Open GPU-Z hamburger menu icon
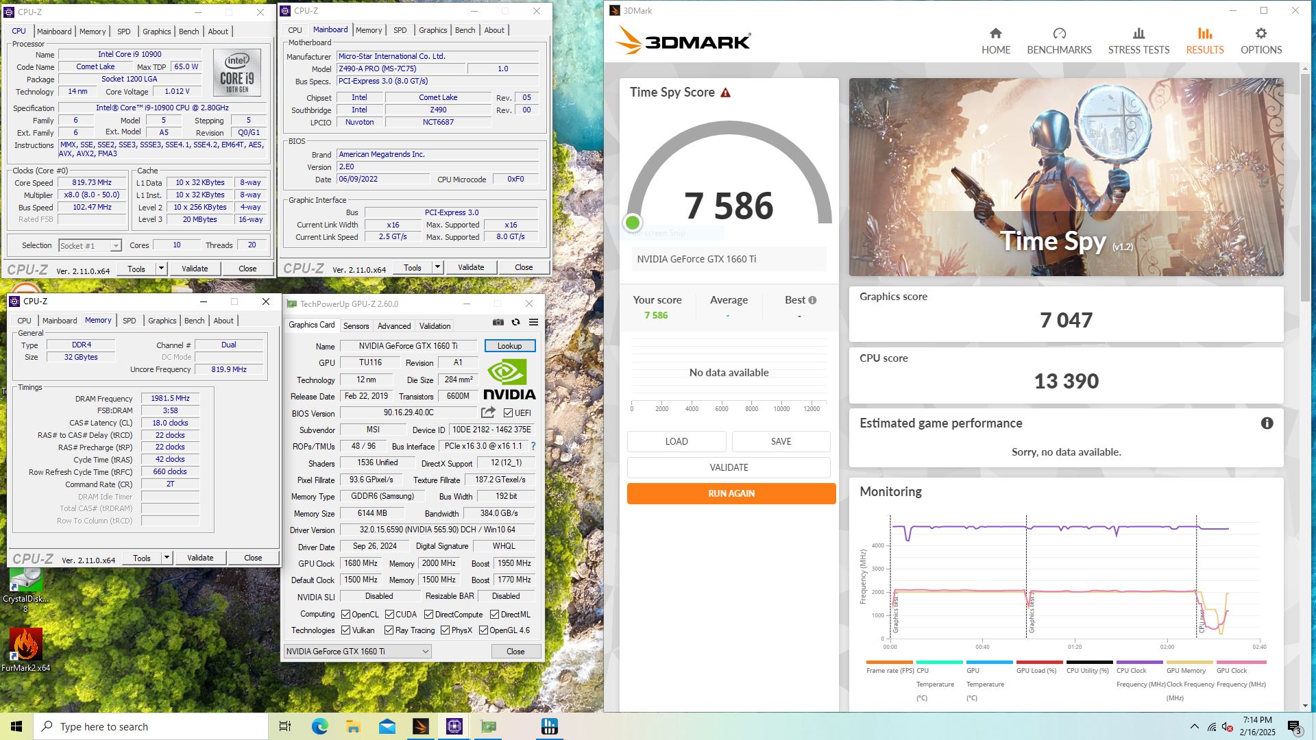Screen dimensions: 1316x740 click(x=533, y=322)
